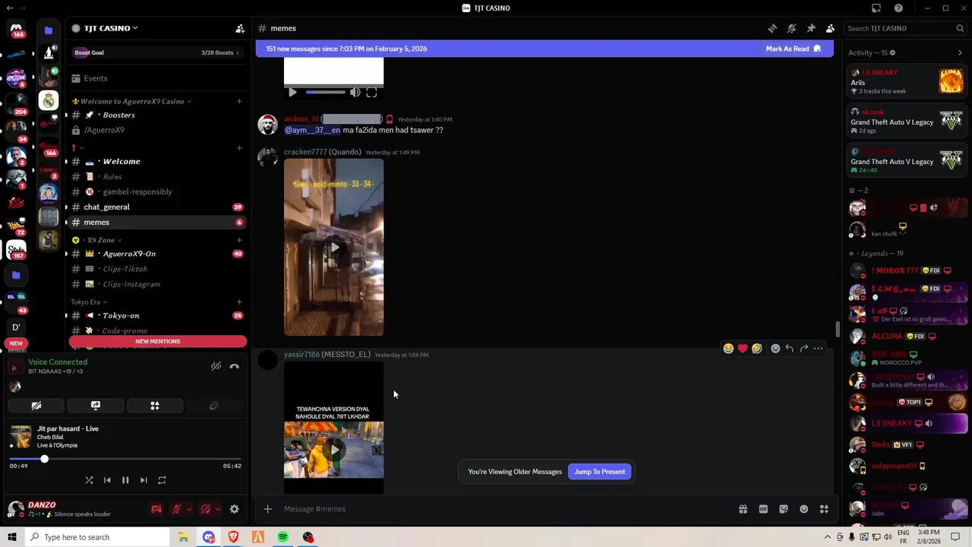Open Clips-Tiktok channel
972x547 pixels.
[156, 268]
